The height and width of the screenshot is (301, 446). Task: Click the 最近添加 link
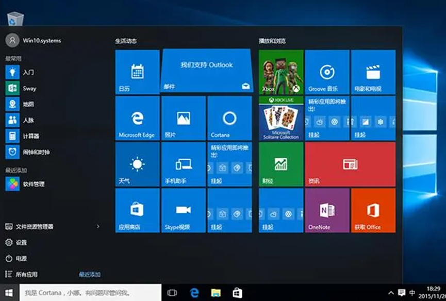pos(90,274)
